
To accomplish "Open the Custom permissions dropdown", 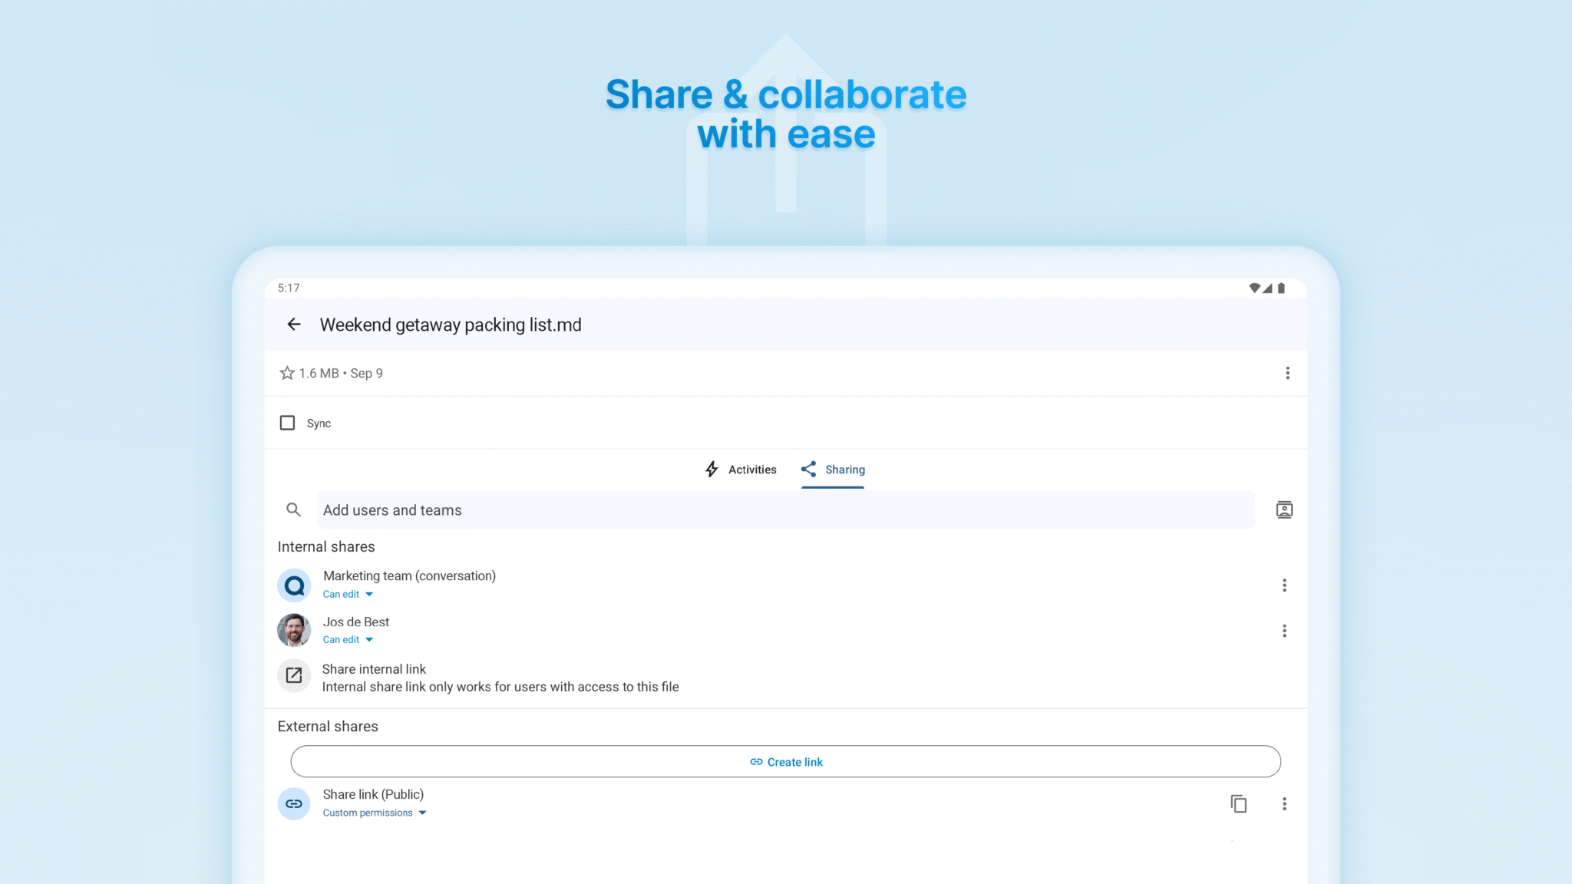I will [375, 813].
